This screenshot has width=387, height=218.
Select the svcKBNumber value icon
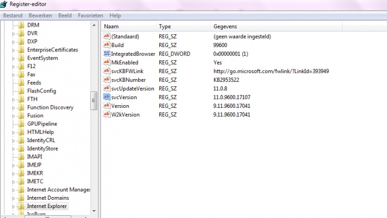(107, 80)
